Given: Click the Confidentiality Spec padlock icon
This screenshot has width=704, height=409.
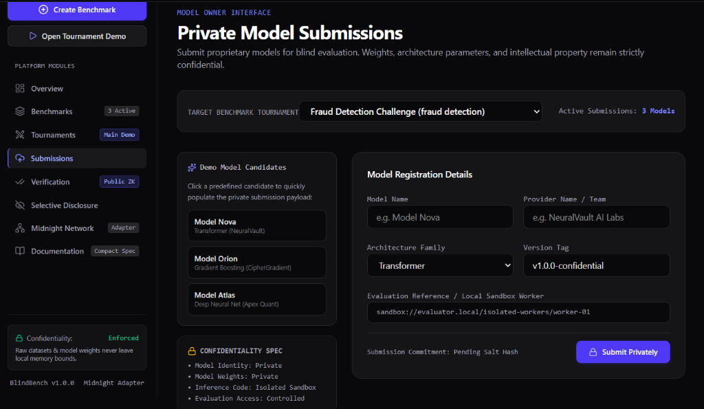Looking at the screenshot, I should click(x=192, y=351).
